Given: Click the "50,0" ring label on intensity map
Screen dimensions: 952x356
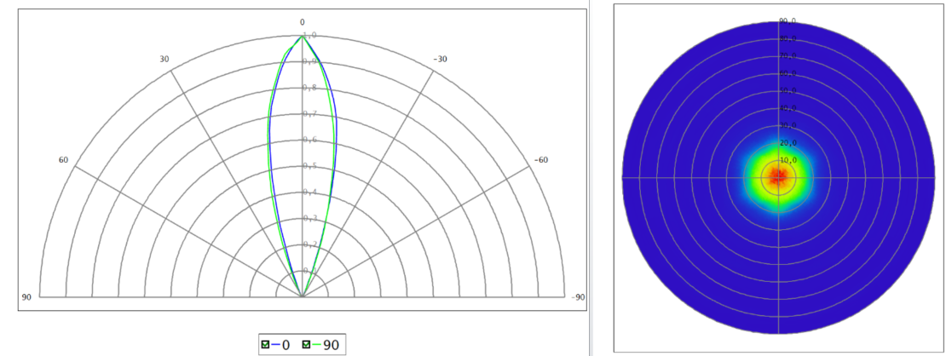Looking at the screenshot, I should click(788, 90).
